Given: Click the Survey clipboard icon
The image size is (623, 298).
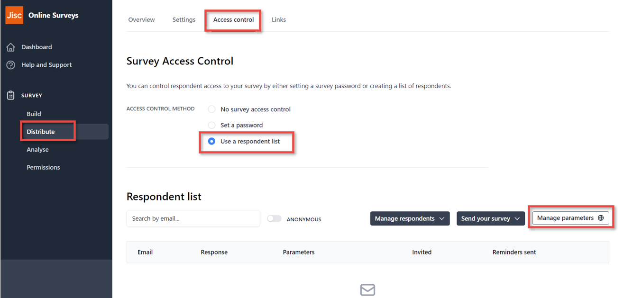Looking at the screenshot, I should pos(10,95).
